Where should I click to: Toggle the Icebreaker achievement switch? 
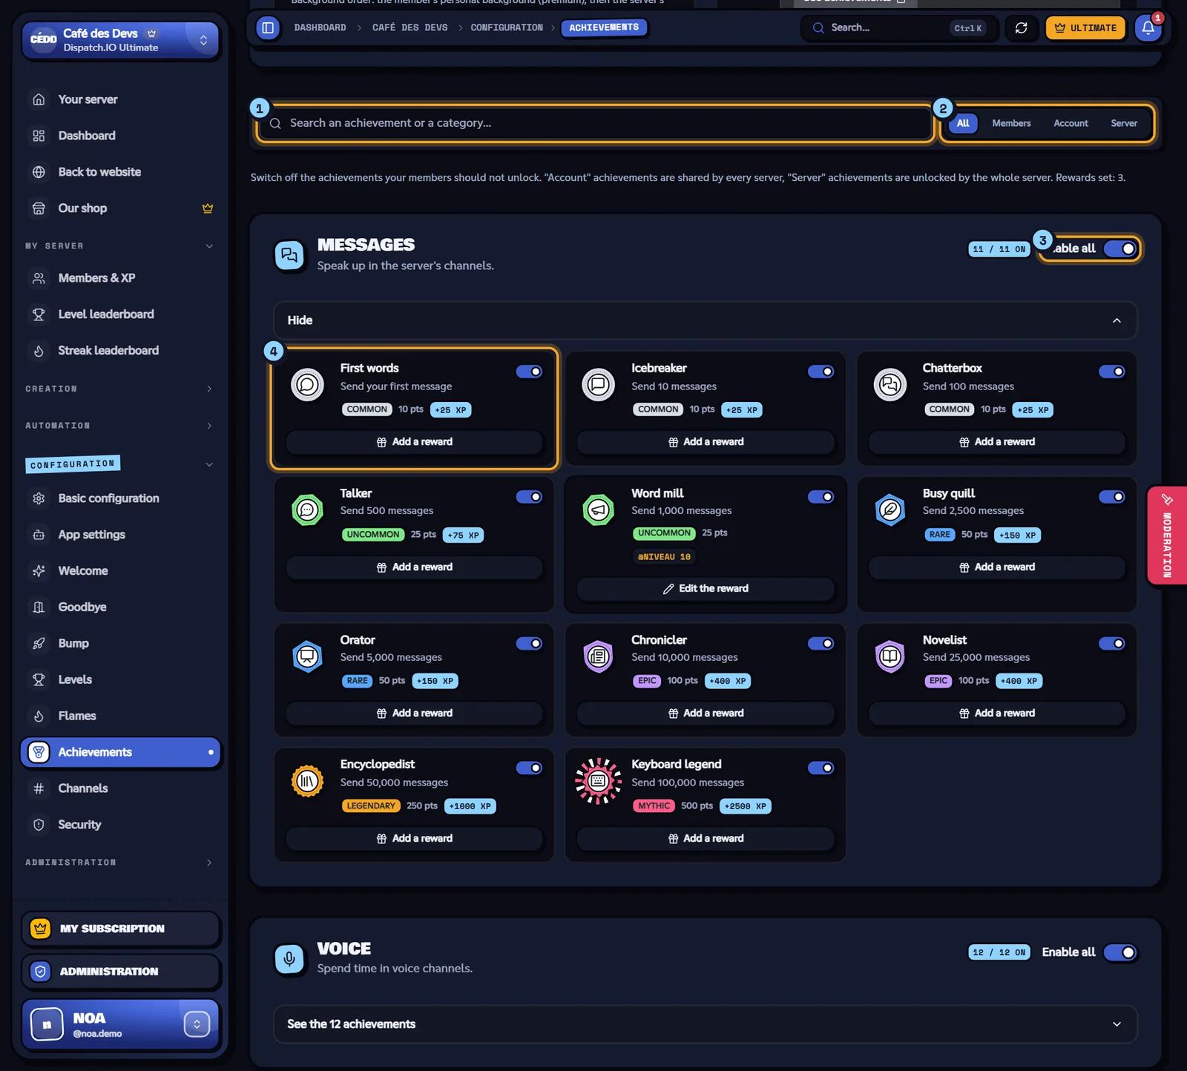[821, 372]
